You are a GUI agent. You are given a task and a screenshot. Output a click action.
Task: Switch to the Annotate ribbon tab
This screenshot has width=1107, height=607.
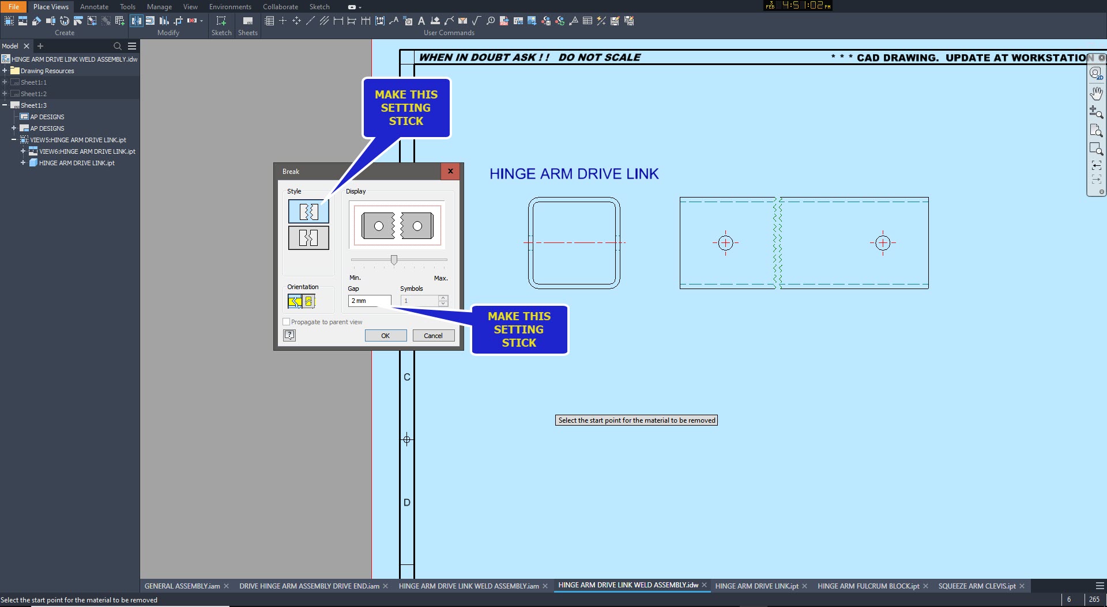(x=94, y=6)
